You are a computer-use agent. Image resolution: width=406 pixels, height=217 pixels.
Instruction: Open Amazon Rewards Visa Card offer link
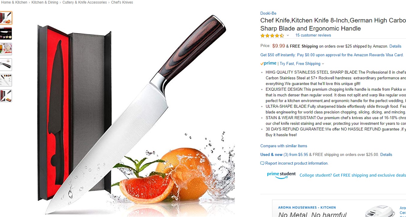[x=332, y=55]
